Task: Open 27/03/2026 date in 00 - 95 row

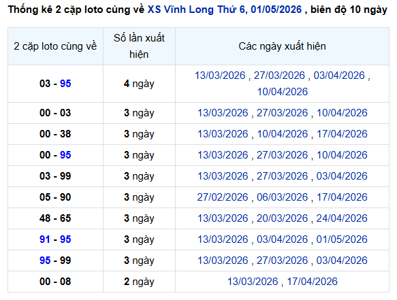Action: [283, 155]
